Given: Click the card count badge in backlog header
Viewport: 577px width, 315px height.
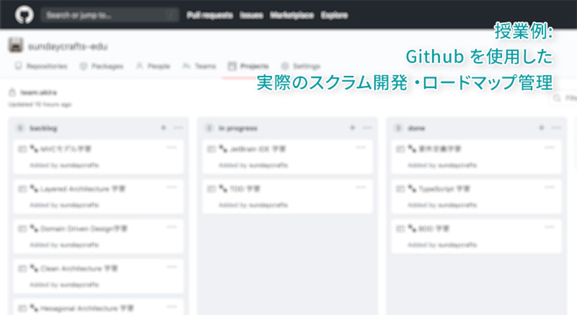Looking at the screenshot, I should pos(20,128).
